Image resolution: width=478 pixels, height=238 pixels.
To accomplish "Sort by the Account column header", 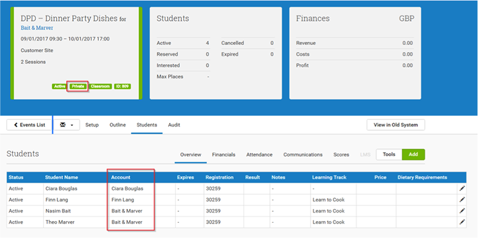I will click(121, 177).
